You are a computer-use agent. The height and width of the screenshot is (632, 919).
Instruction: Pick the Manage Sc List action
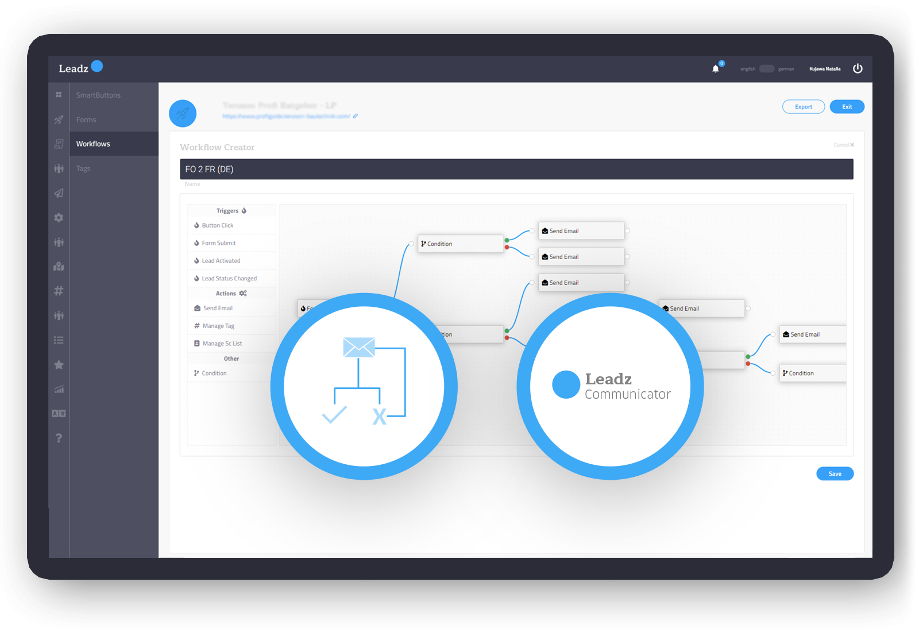pos(231,344)
